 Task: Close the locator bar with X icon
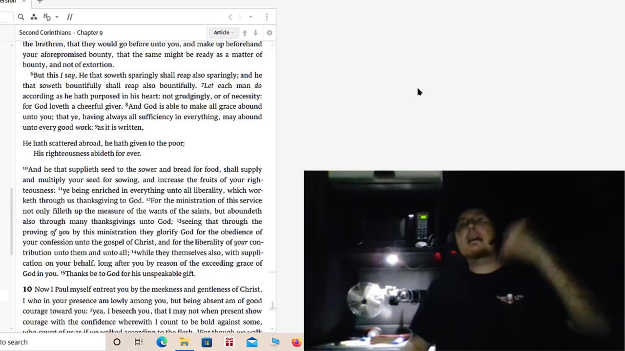click(270, 33)
